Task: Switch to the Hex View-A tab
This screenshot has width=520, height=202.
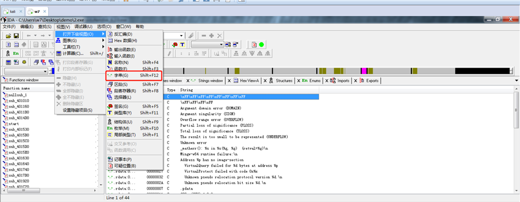Action: tap(246, 80)
